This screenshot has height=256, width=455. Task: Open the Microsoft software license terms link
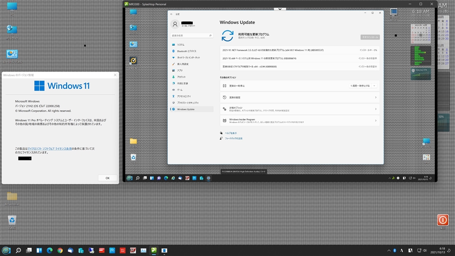tap(50, 148)
